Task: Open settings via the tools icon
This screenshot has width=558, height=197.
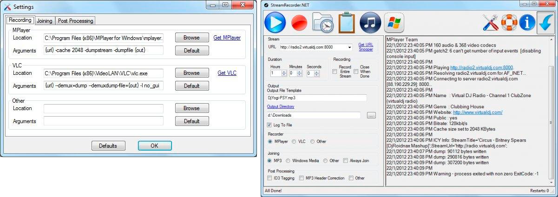Action: point(491,22)
